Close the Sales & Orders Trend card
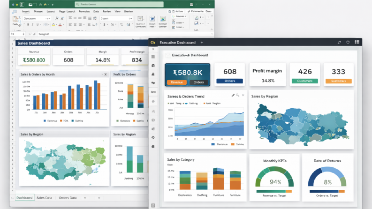The height and width of the screenshot is (209, 372). 243,95
